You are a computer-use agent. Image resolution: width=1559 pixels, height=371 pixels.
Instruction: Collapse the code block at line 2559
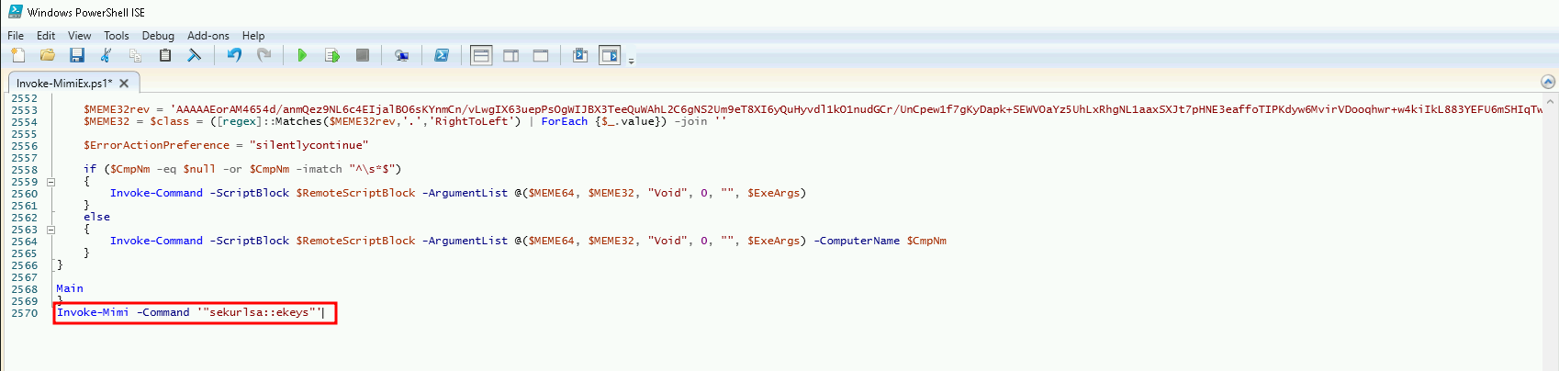[50, 182]
